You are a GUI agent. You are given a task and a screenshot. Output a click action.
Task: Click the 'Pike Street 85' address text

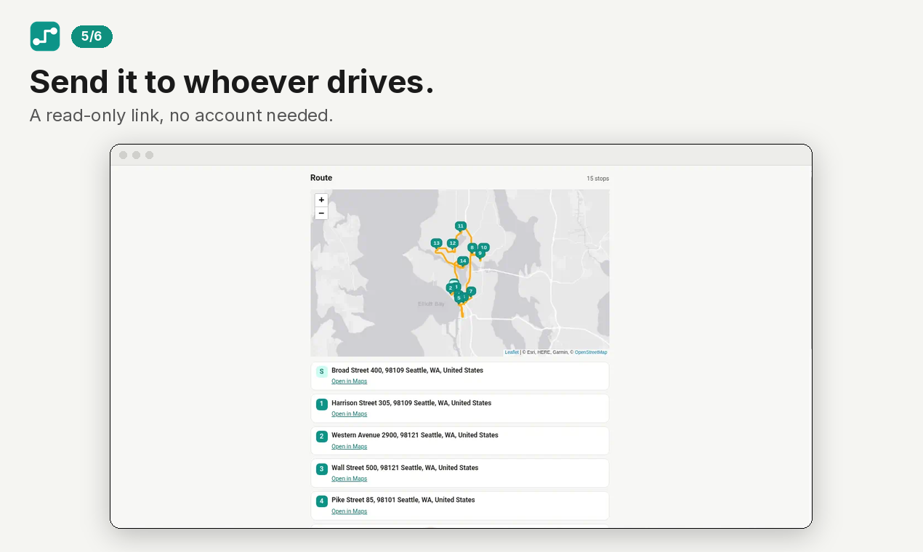tap(403, 500)
